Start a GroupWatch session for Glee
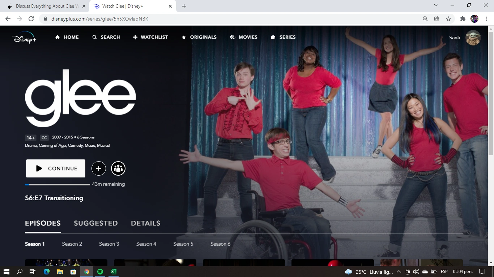The height and width of the screenshot is (277, 494). (118, 168)
